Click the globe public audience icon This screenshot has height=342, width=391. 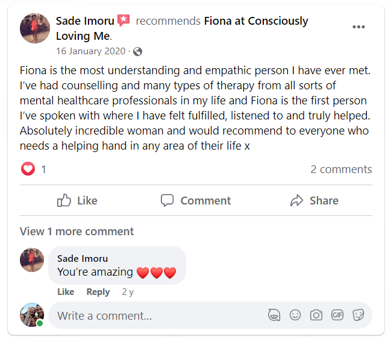pyautogui.click(x=137, y=52)
